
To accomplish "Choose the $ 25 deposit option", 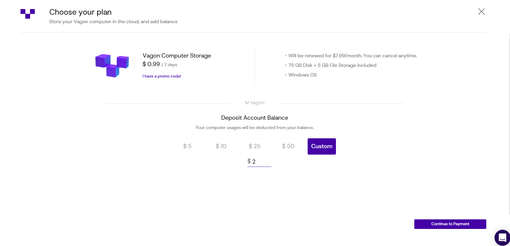I will tap(255, 146).
